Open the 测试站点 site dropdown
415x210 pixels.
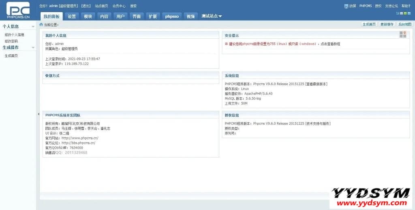point(212,16)
